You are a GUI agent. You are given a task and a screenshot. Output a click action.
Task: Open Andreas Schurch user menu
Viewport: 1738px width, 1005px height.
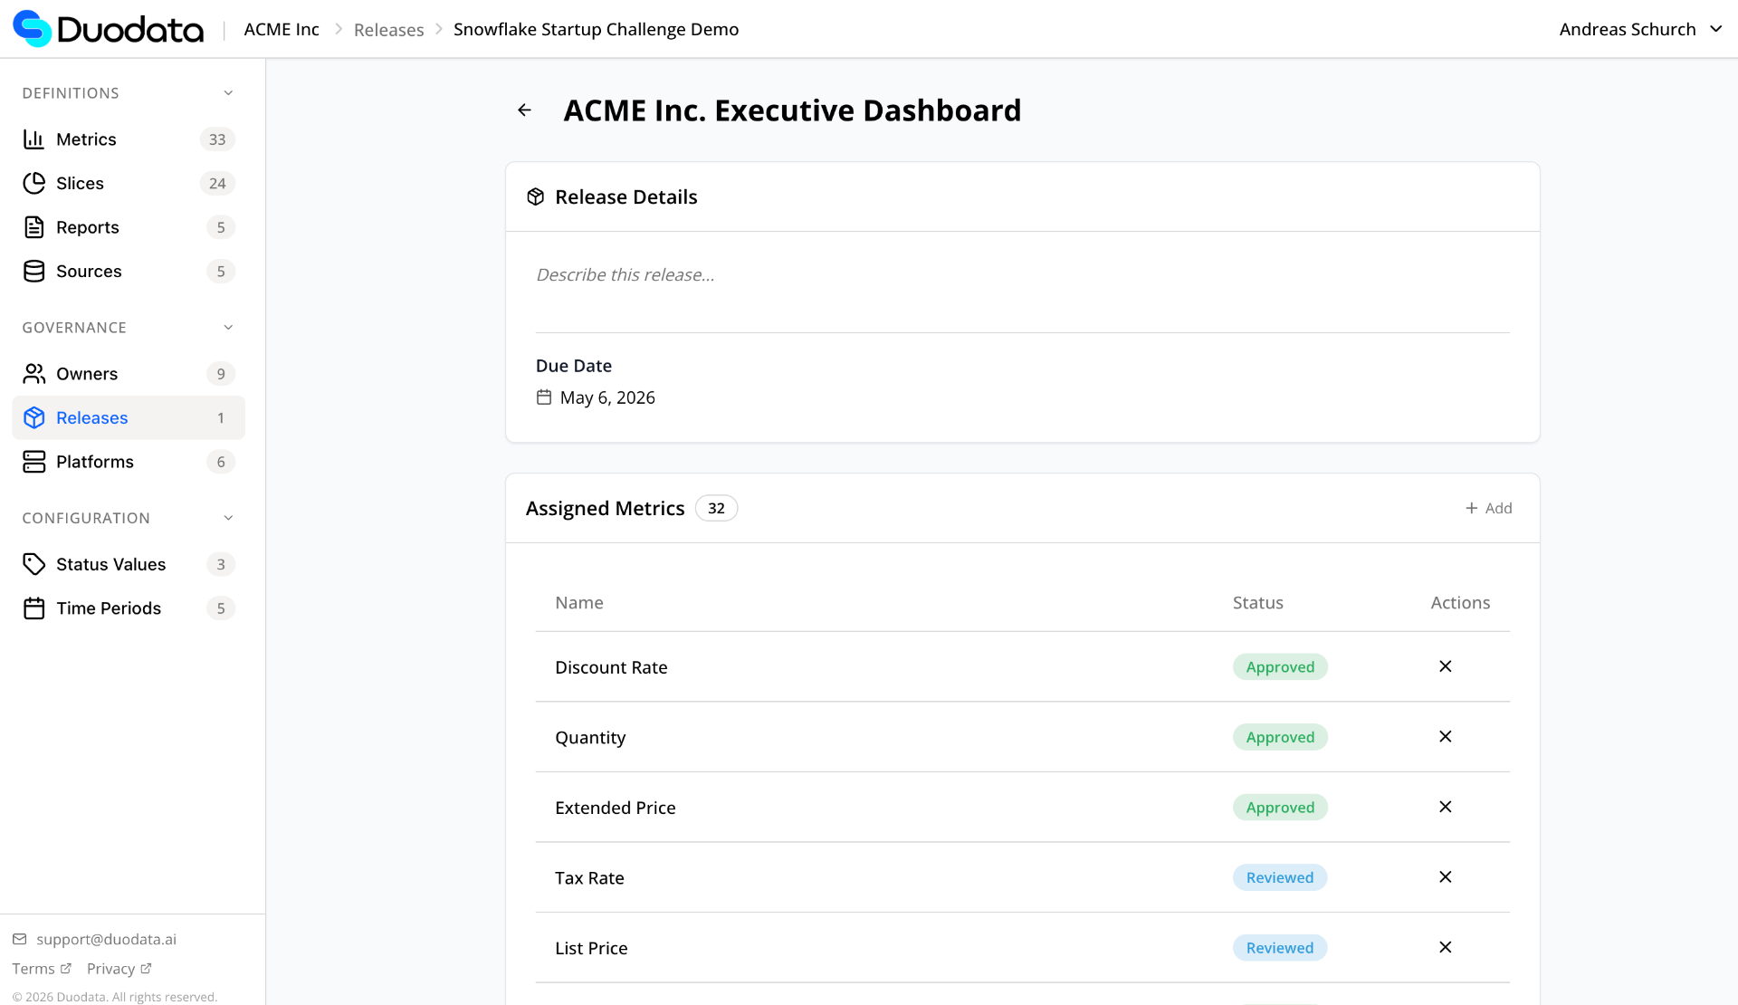[x=1639, y=29]
